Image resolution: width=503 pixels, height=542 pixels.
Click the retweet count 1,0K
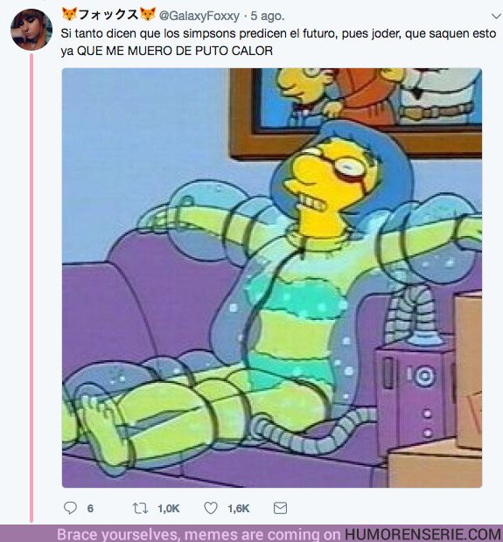[169, 509]
